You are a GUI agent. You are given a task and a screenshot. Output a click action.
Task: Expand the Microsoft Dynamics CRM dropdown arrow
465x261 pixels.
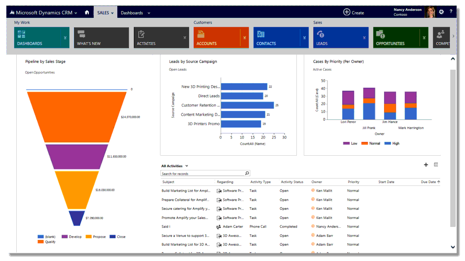(x=76, y=13)
